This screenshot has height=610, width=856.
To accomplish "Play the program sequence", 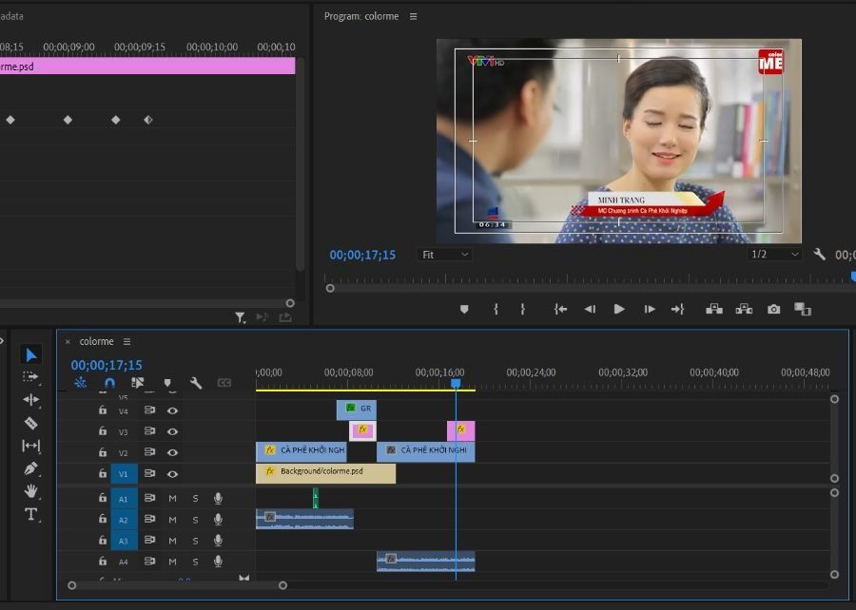I will pos(619,309).
